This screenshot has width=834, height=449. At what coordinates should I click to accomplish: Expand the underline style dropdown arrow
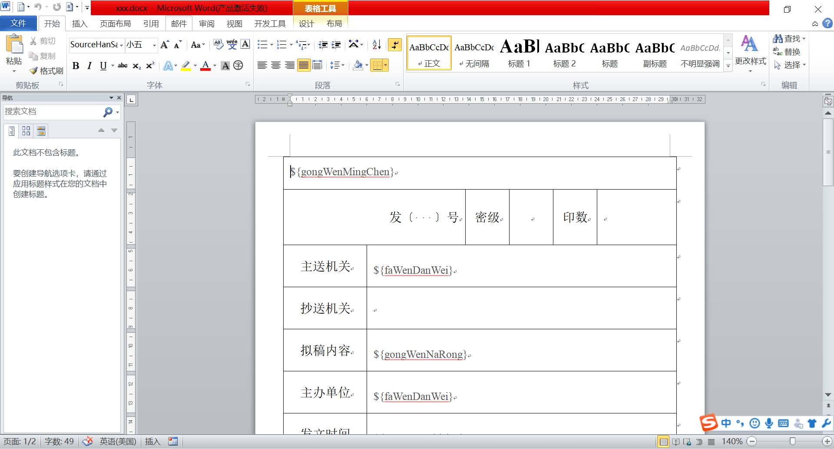113,66
